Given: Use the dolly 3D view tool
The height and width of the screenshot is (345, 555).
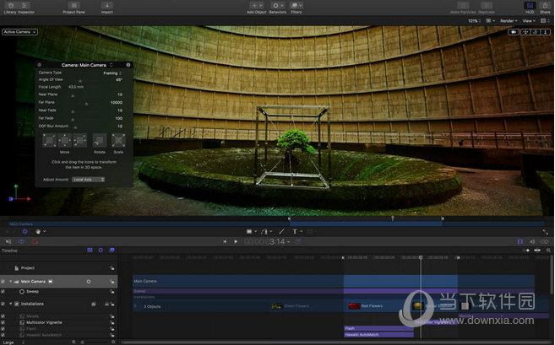Looking at the screenshot, I should coord(545,32).
